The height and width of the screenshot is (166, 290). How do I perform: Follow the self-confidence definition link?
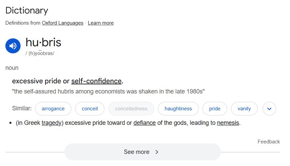(x=96, y=81)
